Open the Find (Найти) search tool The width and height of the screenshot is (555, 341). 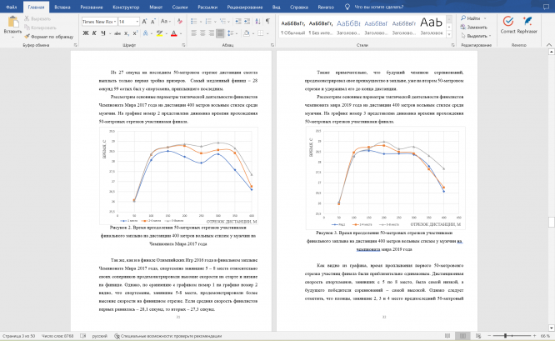coord(470,18)
